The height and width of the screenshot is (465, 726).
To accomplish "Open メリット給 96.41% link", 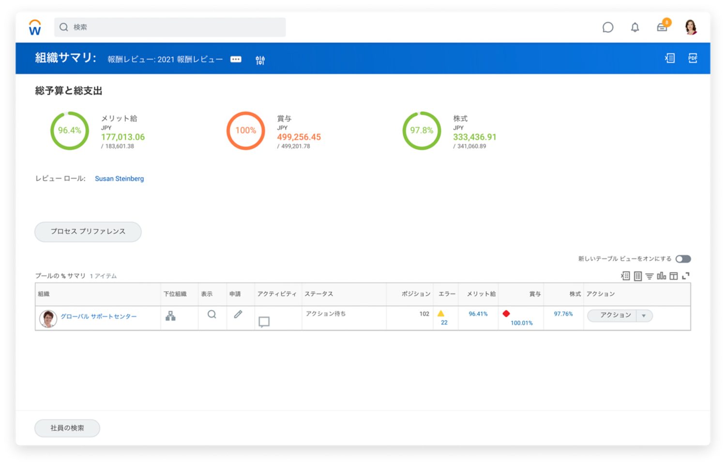I will coord(478,314).
